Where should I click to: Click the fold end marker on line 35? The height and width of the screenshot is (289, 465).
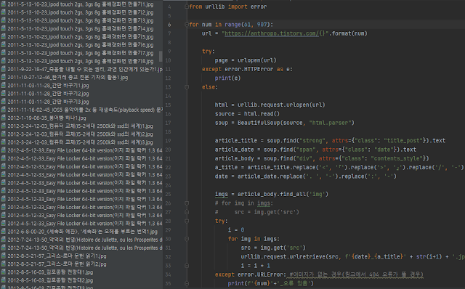(187, 283)
